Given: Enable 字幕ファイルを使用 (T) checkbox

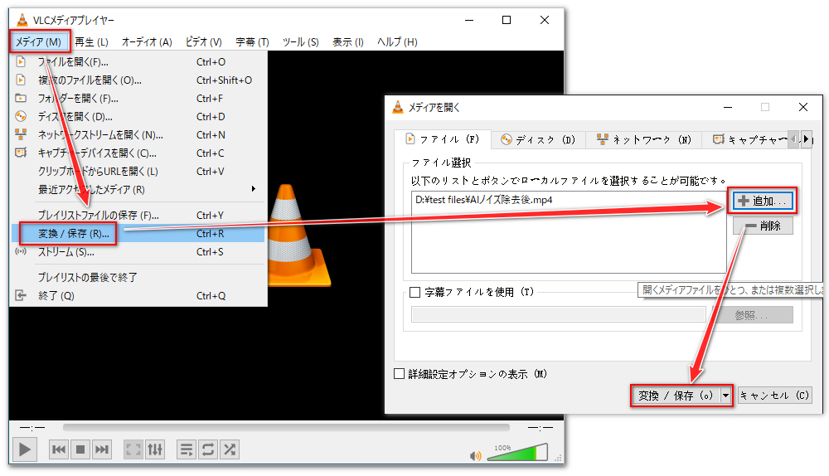Looking at the screenshot, I should 415,292.
